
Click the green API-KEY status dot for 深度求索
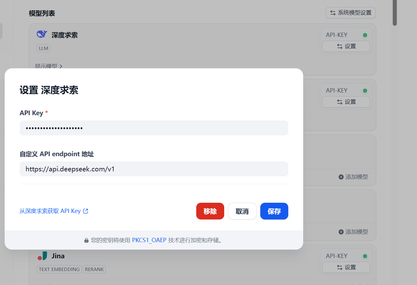click(365, 35)
